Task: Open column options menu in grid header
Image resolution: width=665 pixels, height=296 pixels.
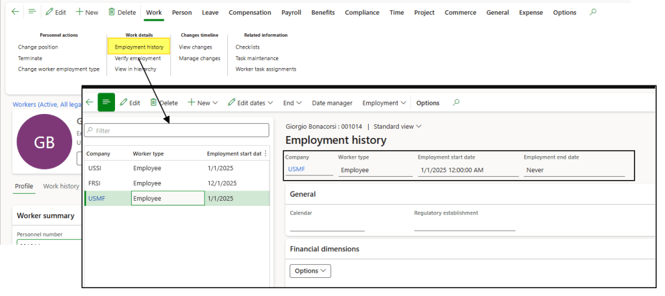Action: (x=265, y=154)
